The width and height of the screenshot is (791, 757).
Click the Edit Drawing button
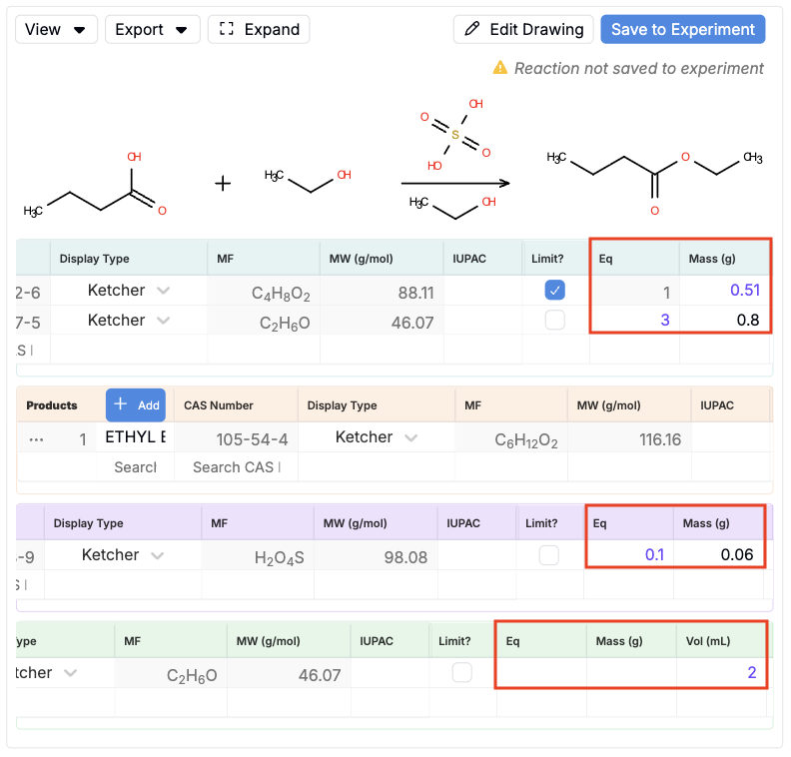pyautogui.click(x=523, y=29)
